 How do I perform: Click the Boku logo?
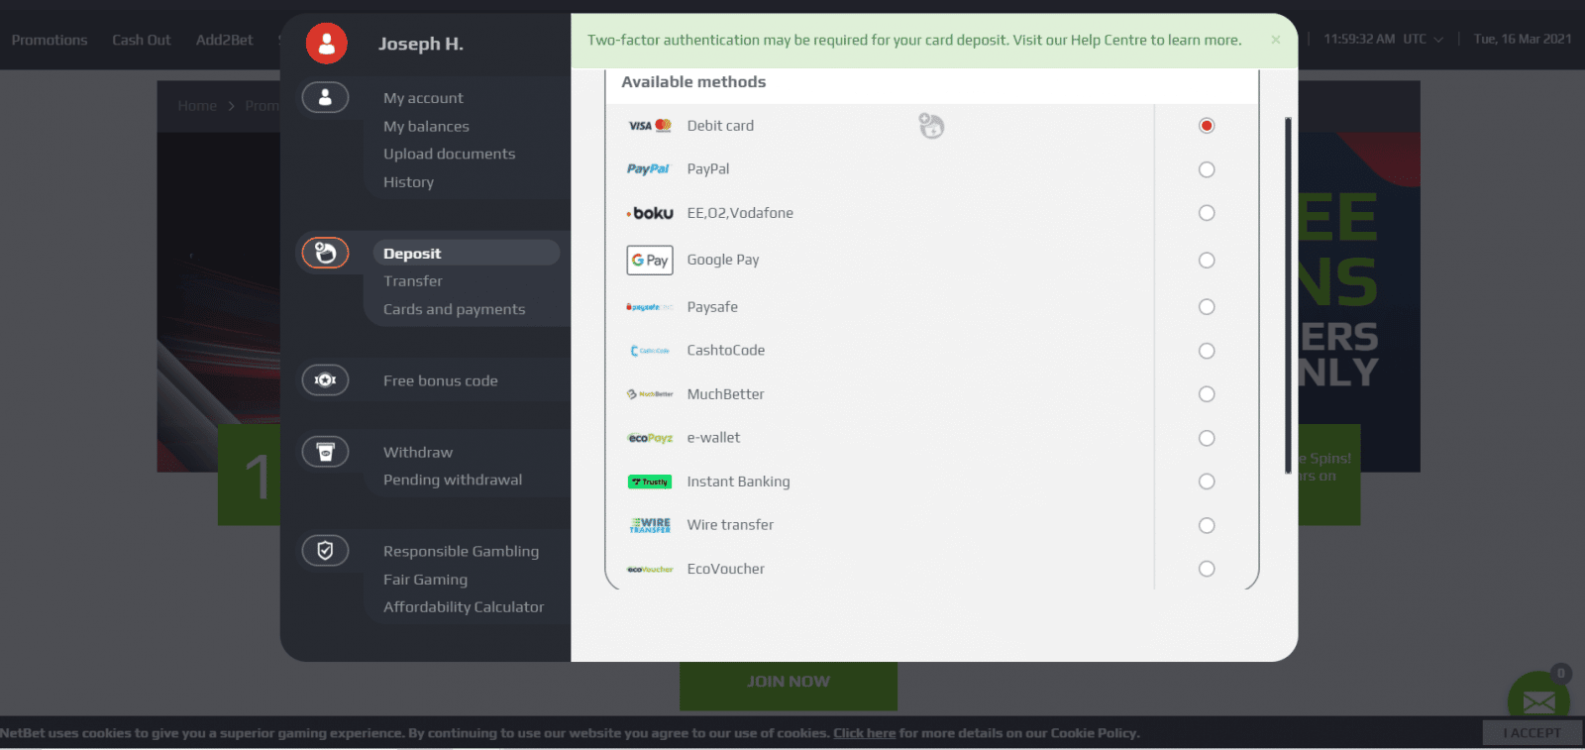coord(650,213)
